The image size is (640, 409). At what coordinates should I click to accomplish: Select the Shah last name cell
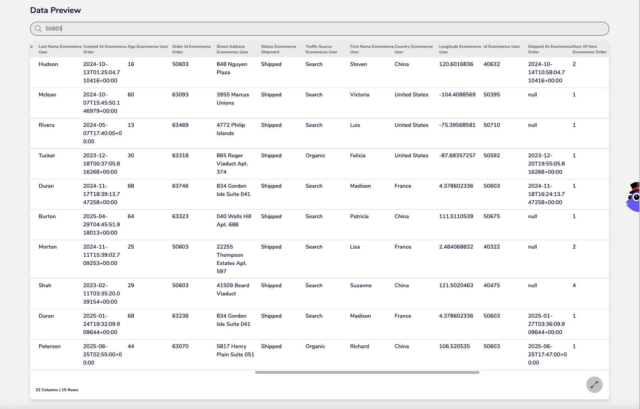click(x=45, y=286)
